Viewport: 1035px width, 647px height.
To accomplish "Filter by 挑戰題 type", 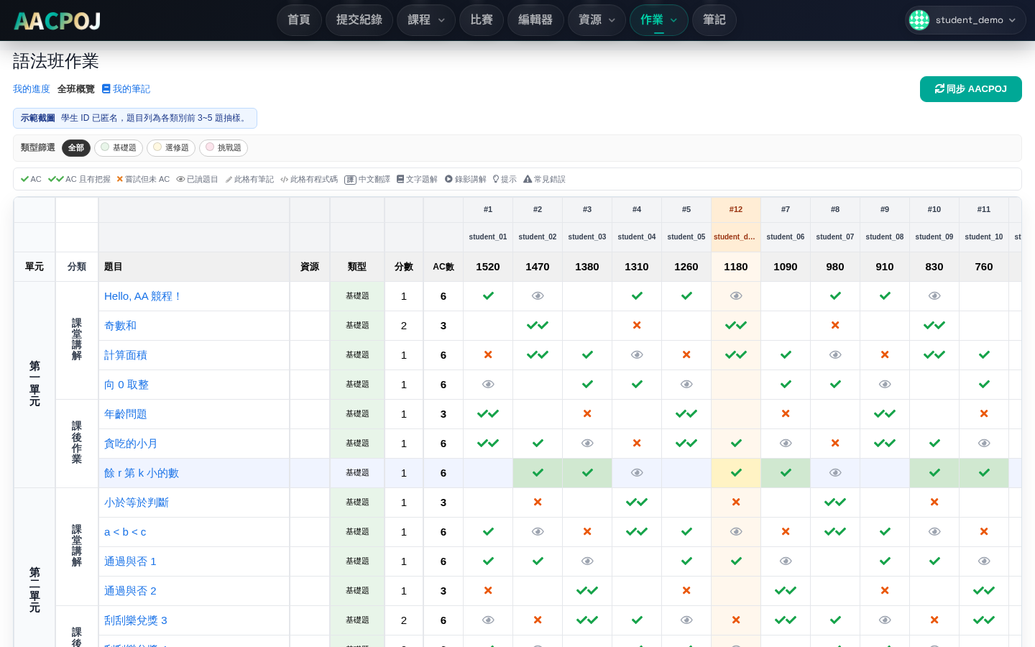I will pos(224,147).
